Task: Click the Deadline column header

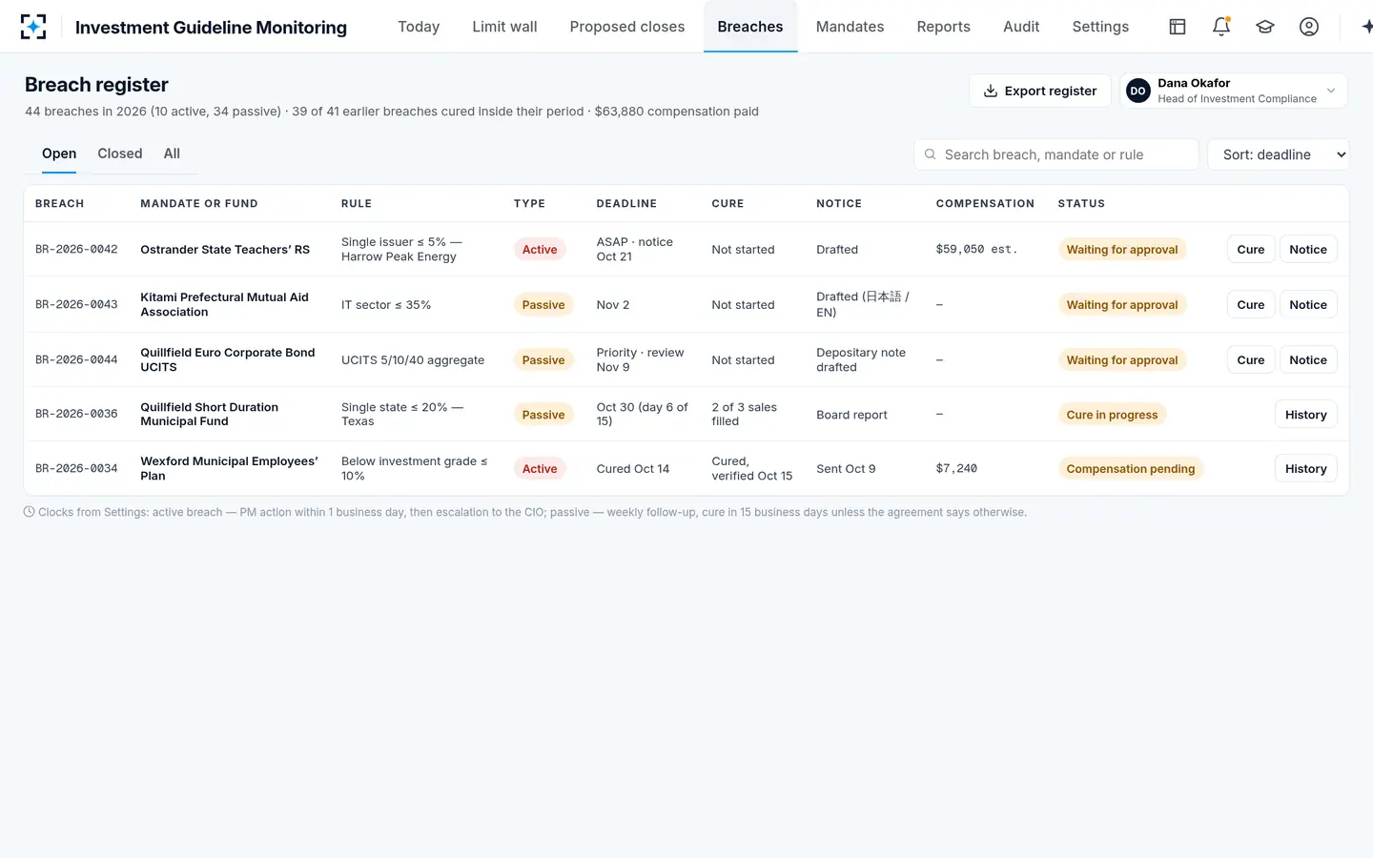Action: click(626, 204)
